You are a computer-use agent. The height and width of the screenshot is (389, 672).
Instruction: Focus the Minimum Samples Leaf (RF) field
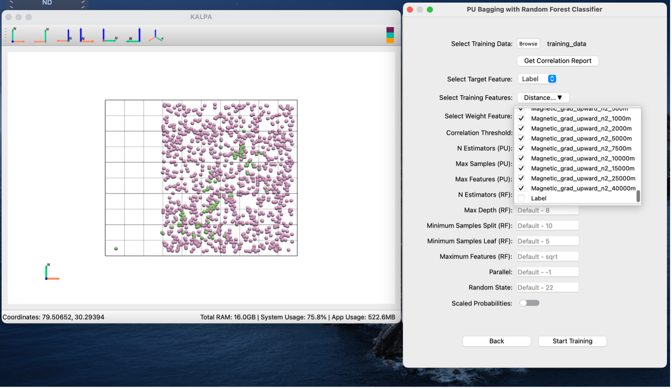click(547, 241)
